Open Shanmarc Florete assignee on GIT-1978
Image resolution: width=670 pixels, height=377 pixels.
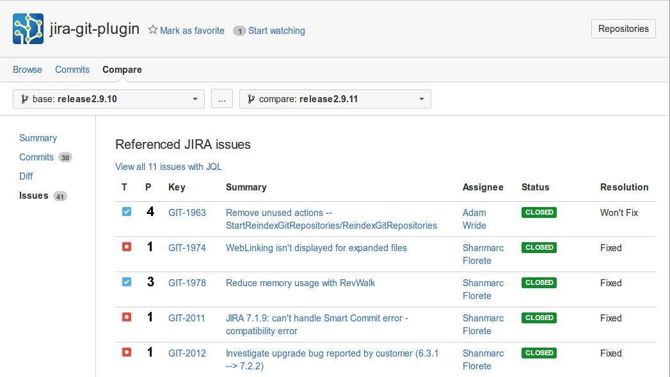(483, 289)
